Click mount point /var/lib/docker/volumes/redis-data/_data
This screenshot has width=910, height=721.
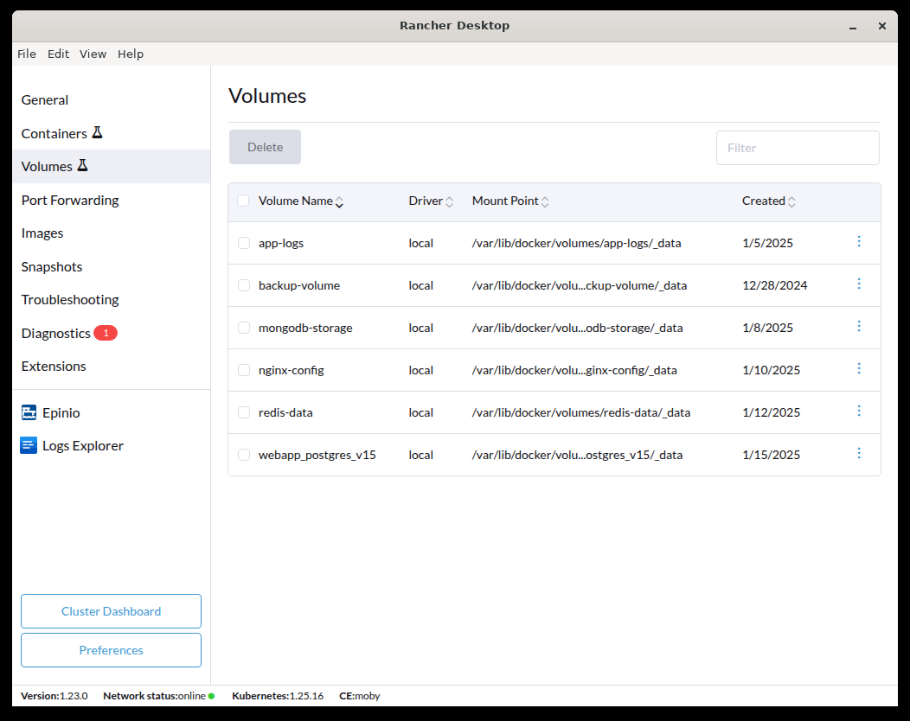581,412
